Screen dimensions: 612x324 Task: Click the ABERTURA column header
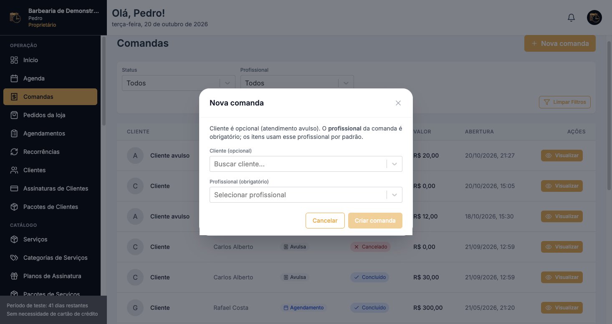pos(479,132)
